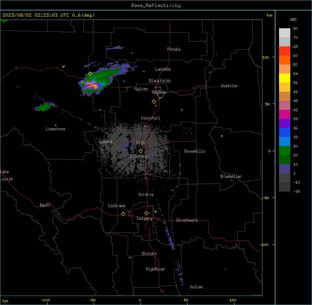This screenshot has width=312, height=305.
Task: Click the Strathmore label
Action: 187,220
